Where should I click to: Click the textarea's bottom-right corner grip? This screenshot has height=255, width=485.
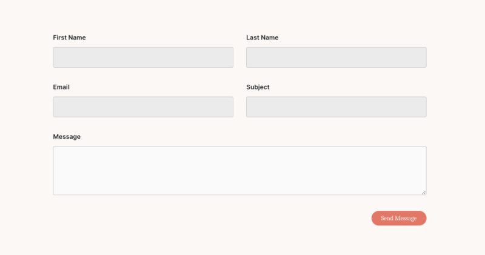[x=424, y=192]
